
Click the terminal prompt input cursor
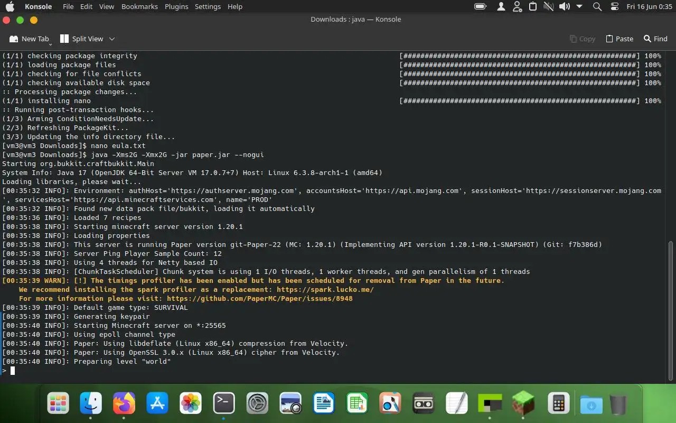[x=13, y=371]
